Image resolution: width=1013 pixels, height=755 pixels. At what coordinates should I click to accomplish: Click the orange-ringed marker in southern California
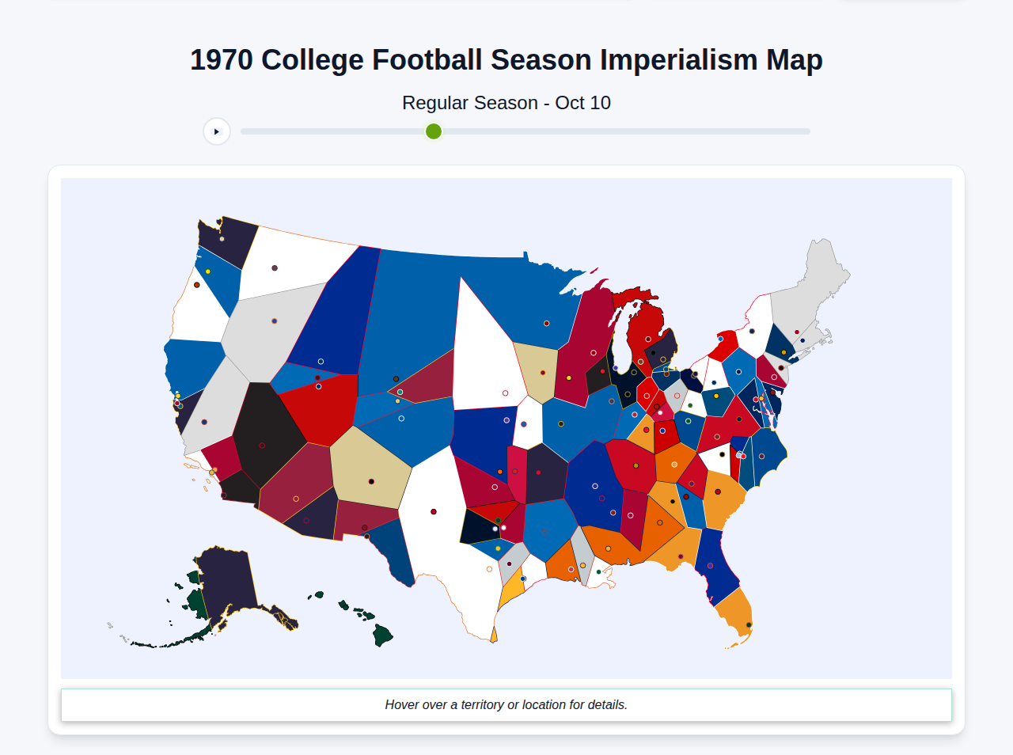click(x=212, y=470)
